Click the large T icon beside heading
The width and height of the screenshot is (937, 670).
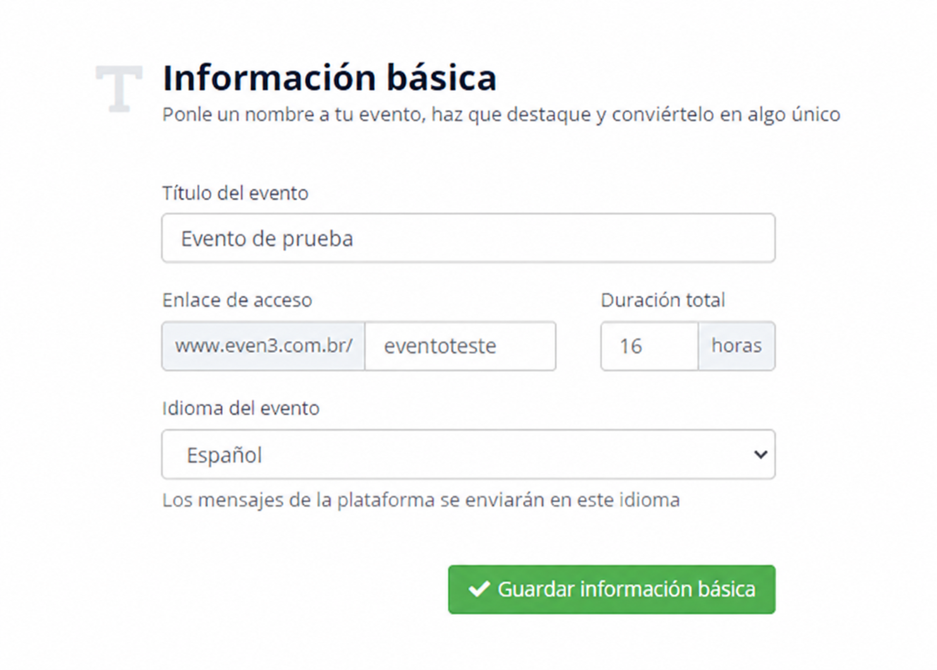(x=119, y=88)
